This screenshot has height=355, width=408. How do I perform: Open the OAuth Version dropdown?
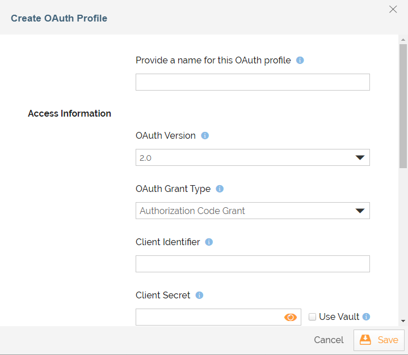[253, 157]
